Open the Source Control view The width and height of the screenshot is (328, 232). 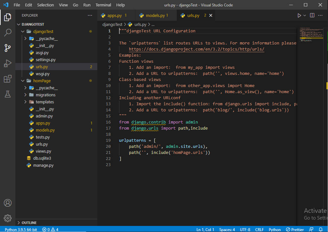point(8,48)
